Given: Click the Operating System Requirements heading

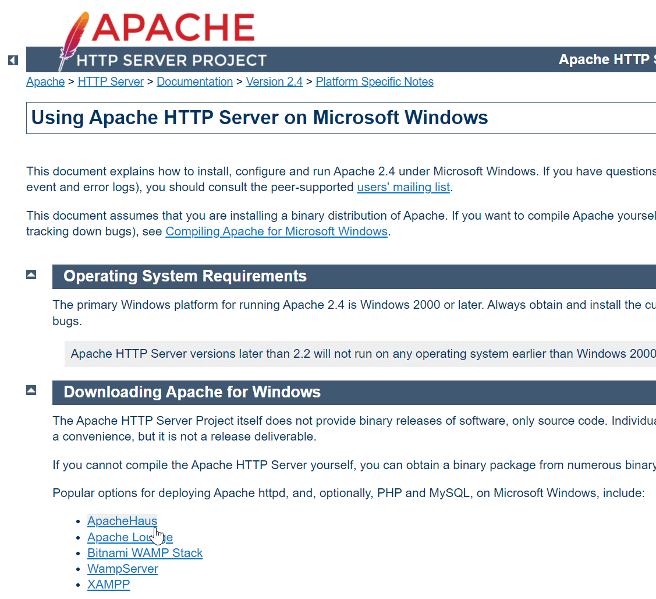Looking at the screenshot, I should (185, 276).
